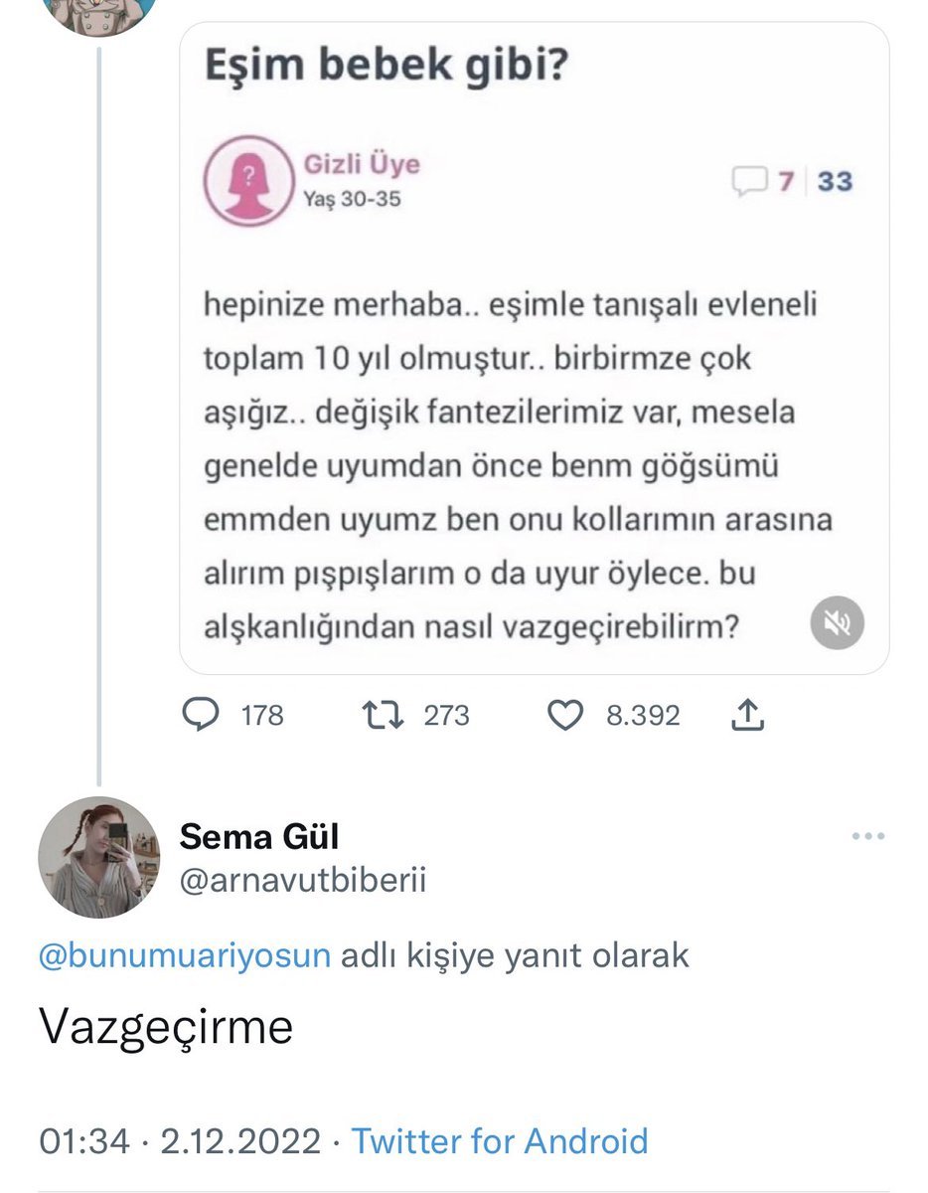Tap the share upload icon
Screen dimensions: 928x1193
point(749,714)
